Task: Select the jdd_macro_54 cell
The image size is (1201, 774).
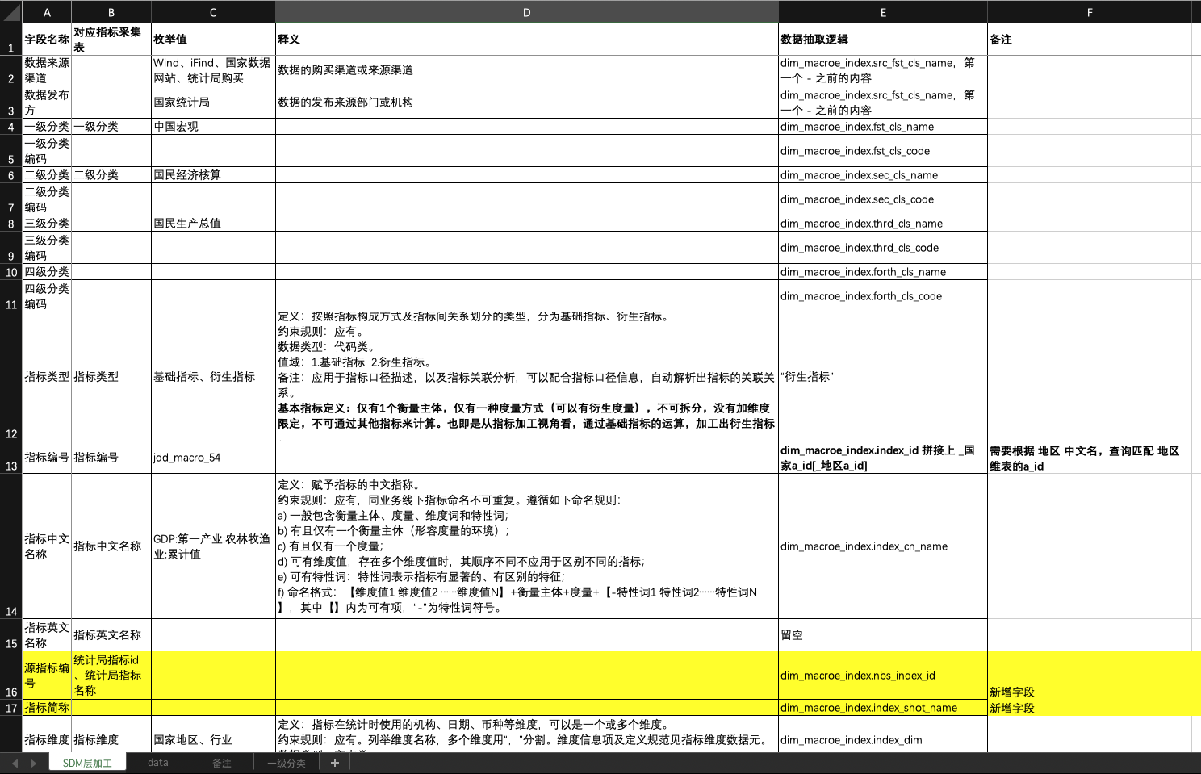Action: (213, 458)
